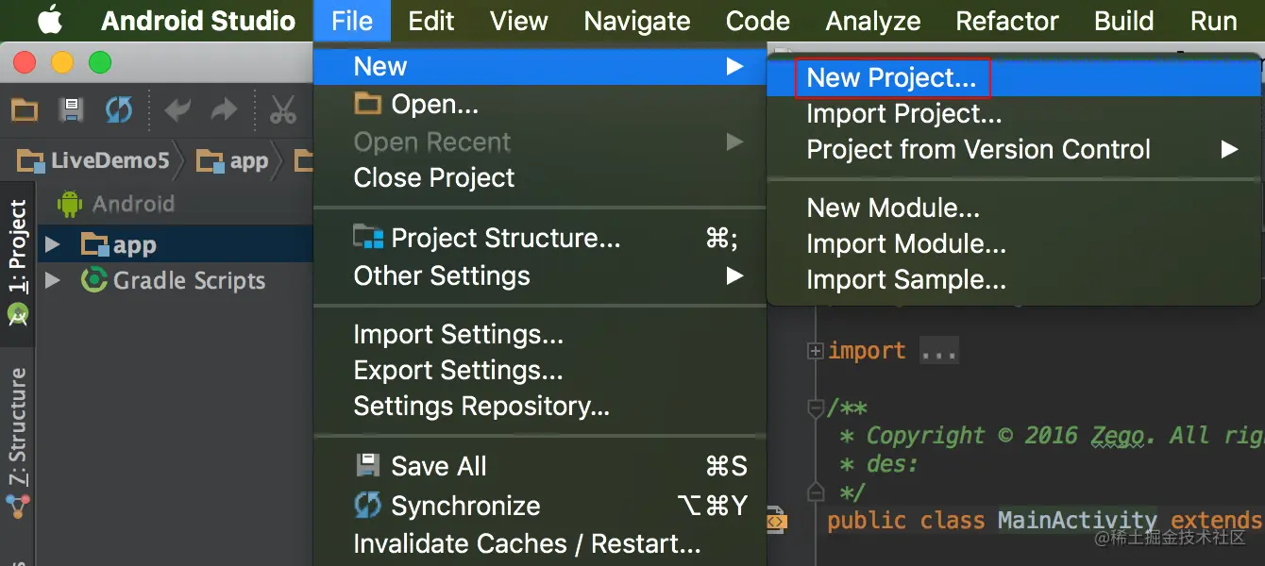Screen dimensions: 1265x566
Task: Select Import Module menu entry
Action: point(905,244)
